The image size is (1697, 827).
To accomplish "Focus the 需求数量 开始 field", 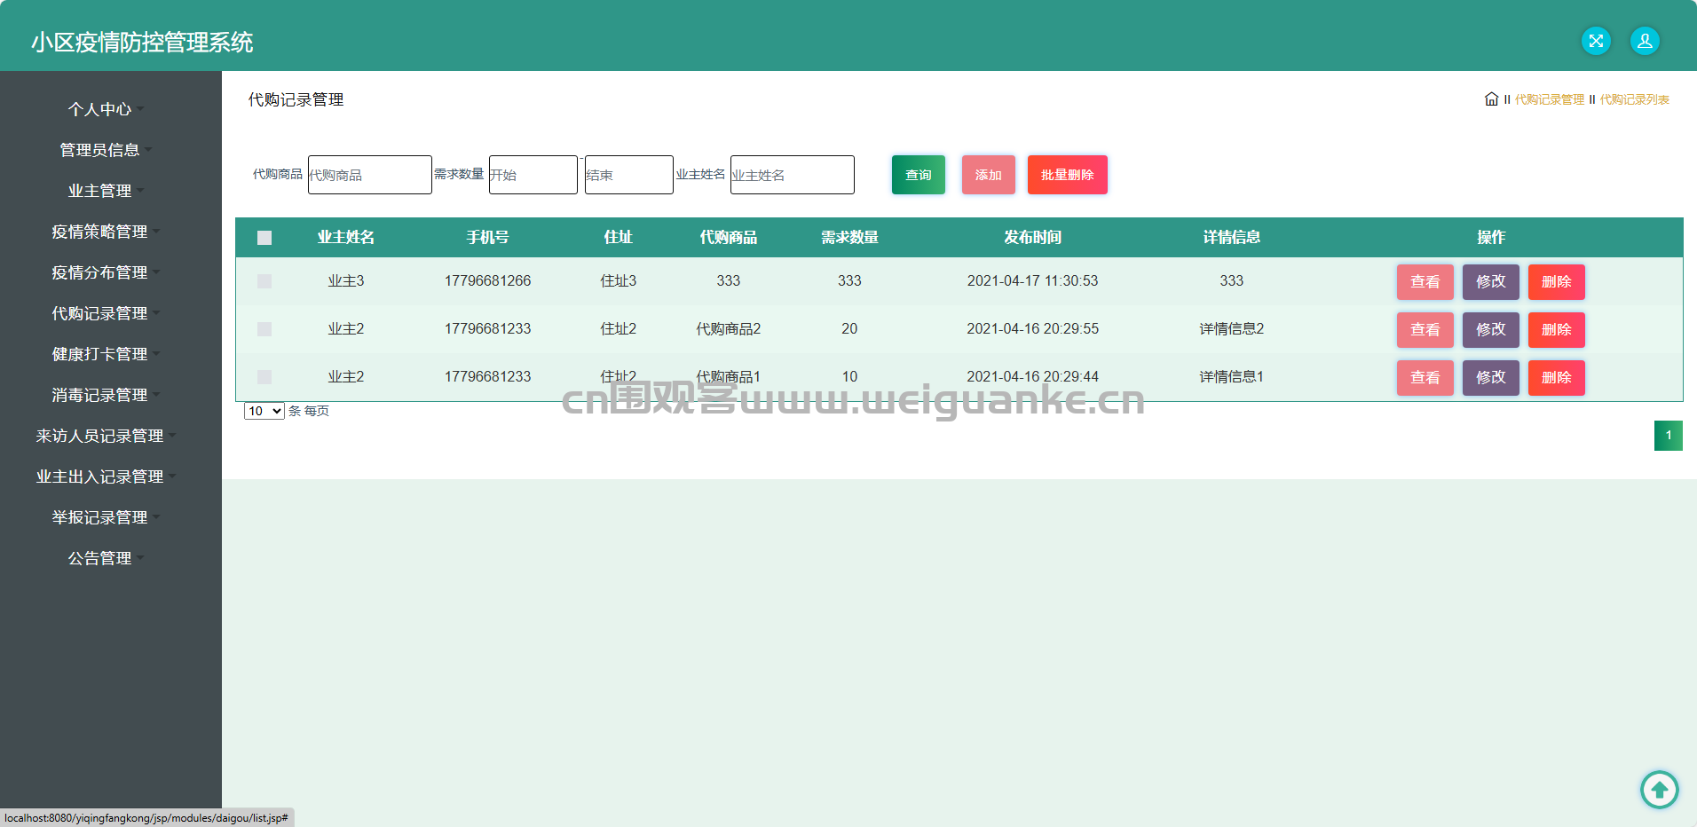I will [533, 175].
